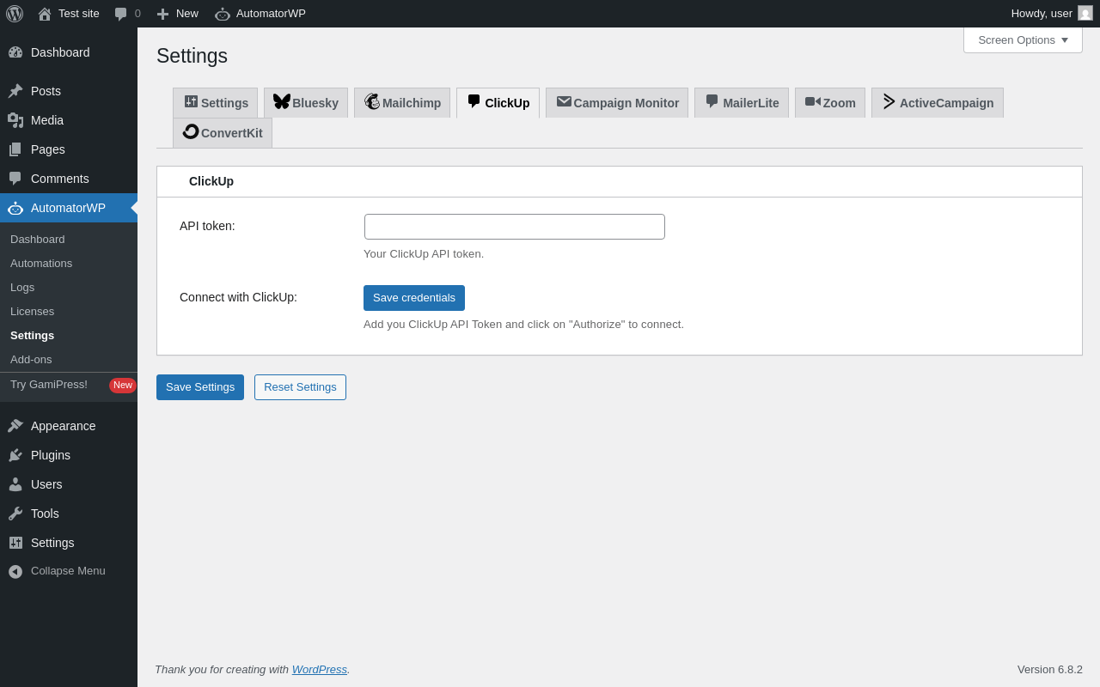Click the Campaign Monitor envelope icon
This screenshot has height=687, width=1100.
(564, 101)
